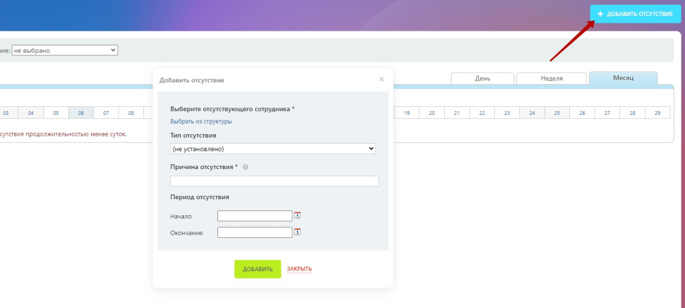Viewport: 685px width, 308px height.
Task: Open calendar picker next to Начало field
Action: pyautogui.click(x=298, y=215)
